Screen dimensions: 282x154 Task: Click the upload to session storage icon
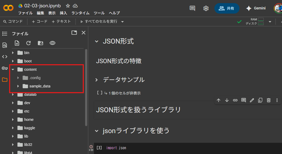coord(17,43)
